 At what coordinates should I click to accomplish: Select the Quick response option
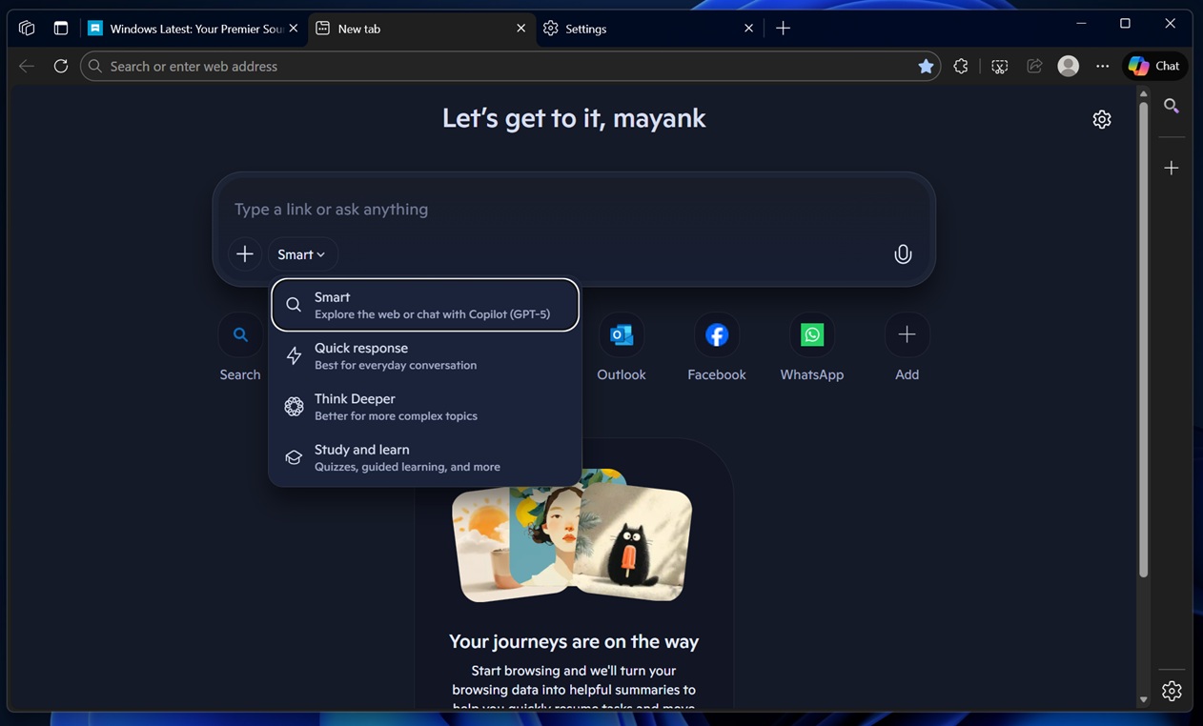[425, 355]
